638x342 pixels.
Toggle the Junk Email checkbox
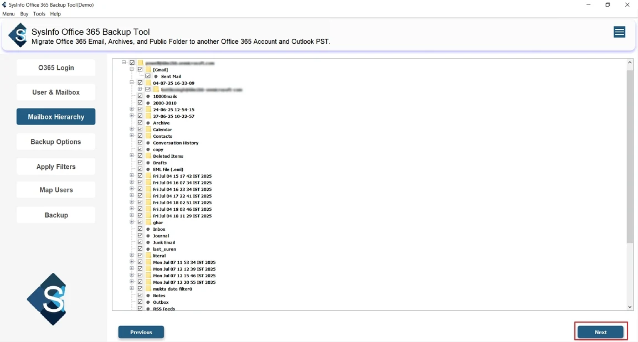click(x=140, y=242)
